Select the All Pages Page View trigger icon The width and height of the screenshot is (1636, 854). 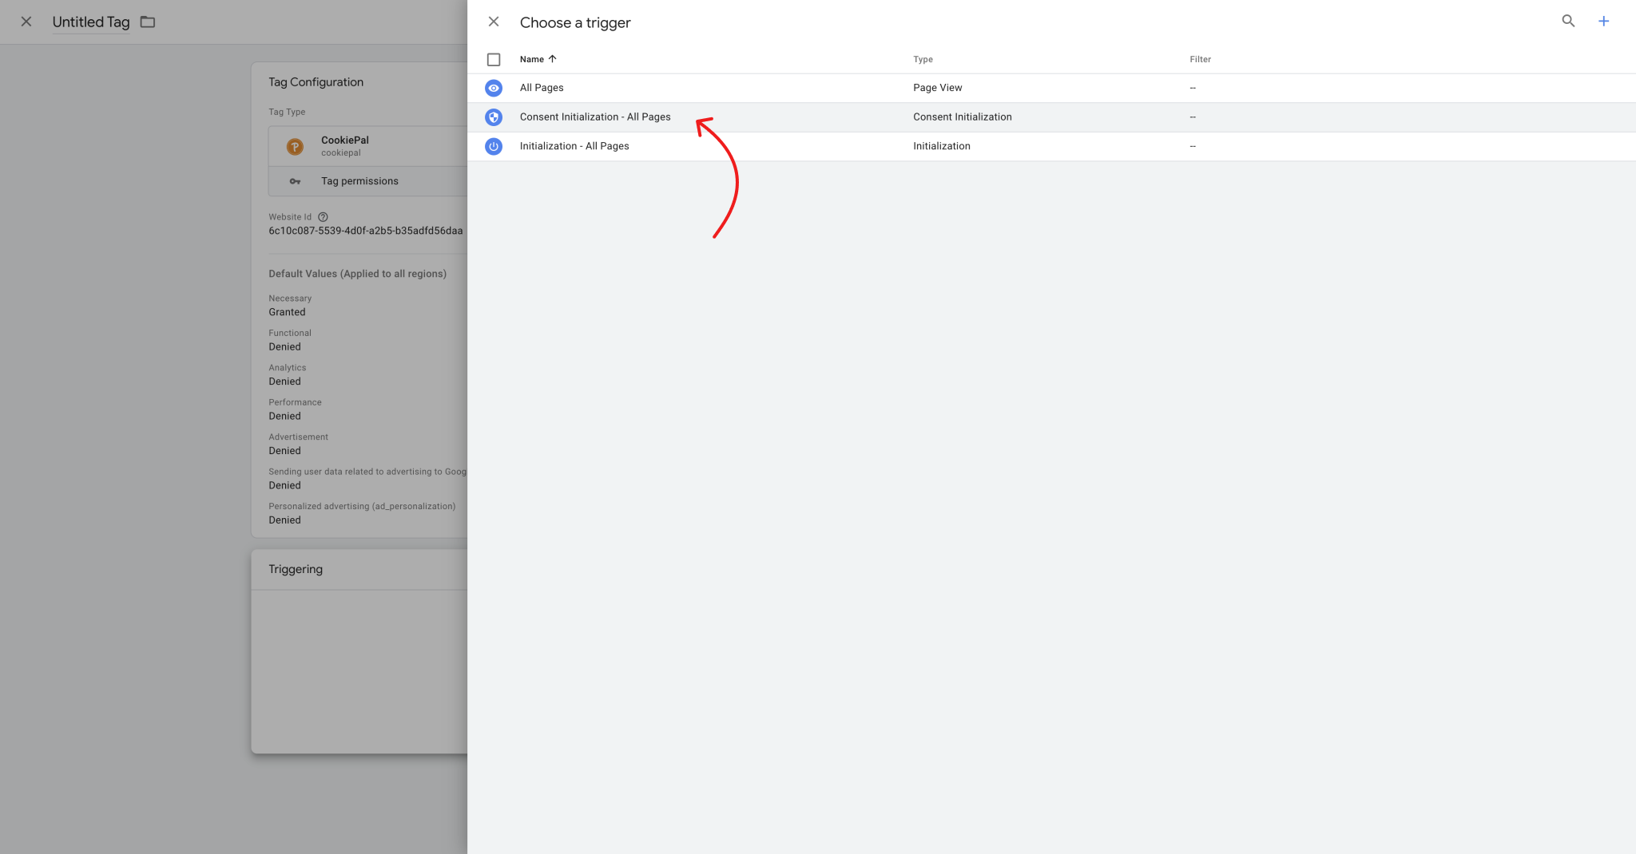(494, 88)
